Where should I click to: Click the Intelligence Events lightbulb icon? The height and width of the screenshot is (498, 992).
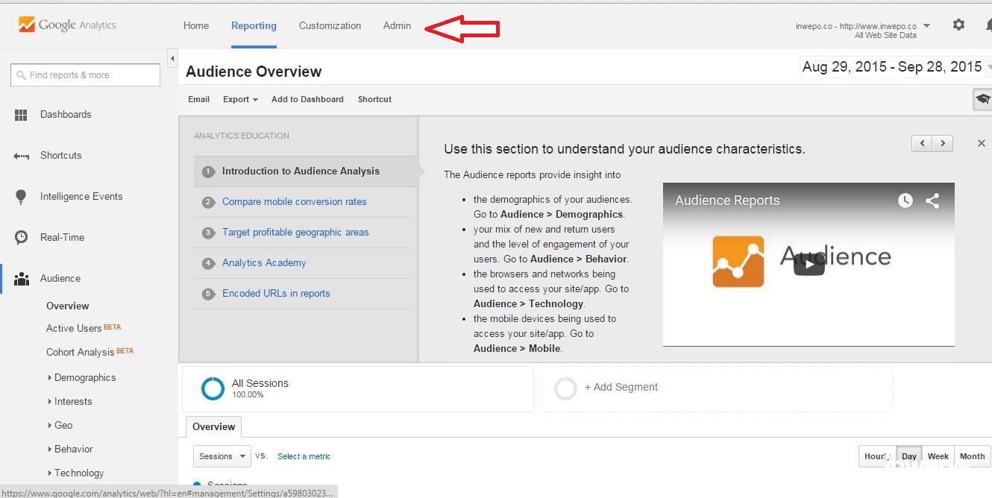[x=21, y=197]
